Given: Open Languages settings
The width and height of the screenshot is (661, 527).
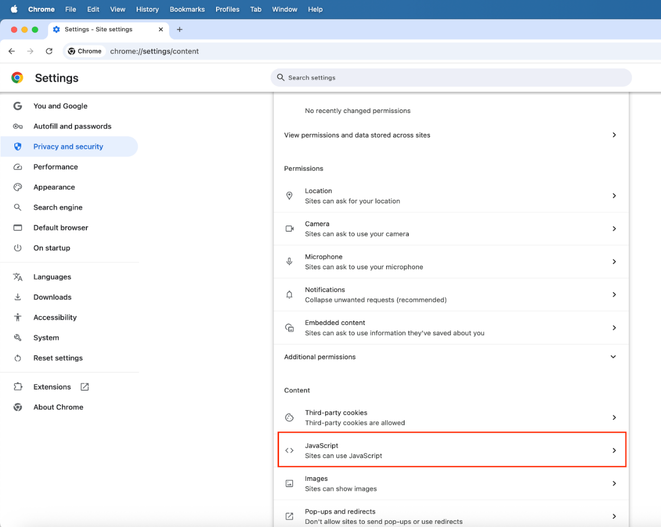Looking at the screenshot, I should pyautogui.click(x=69, y=277).
